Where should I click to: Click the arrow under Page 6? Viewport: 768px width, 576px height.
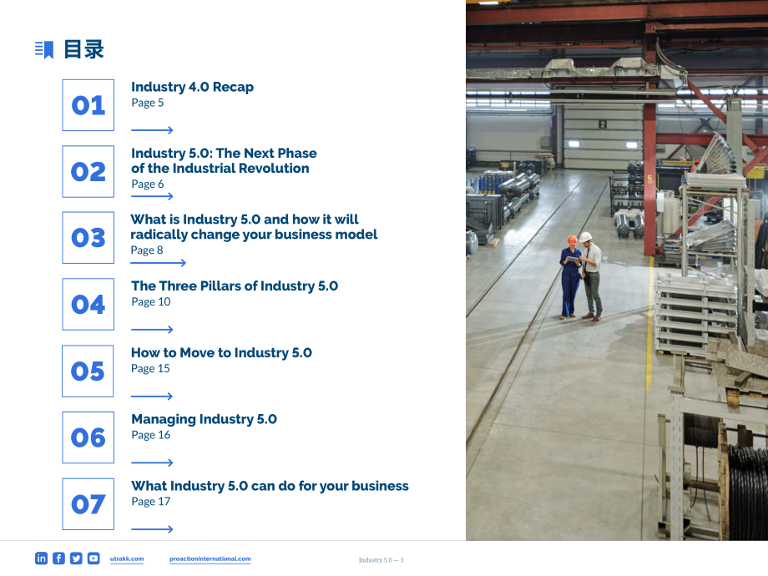[152, 196]
